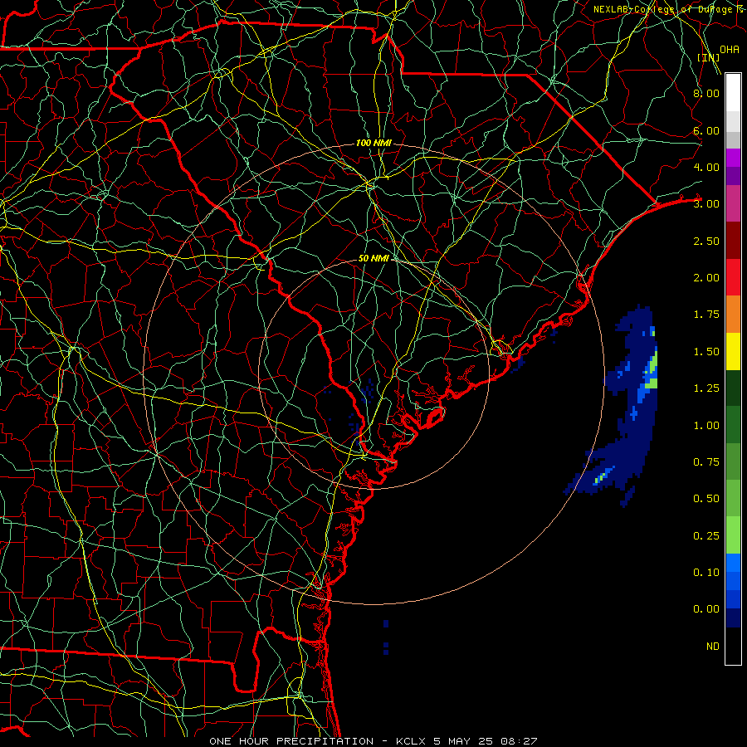Click the white swatch beside 8.00

tap(733, 93)
